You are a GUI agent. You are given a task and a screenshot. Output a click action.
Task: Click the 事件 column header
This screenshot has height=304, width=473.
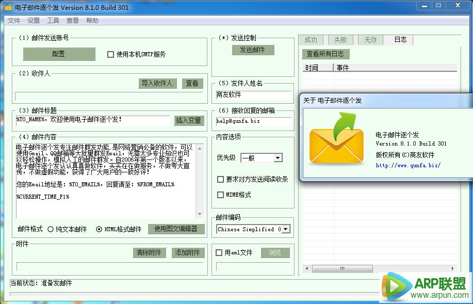[395, 68]
